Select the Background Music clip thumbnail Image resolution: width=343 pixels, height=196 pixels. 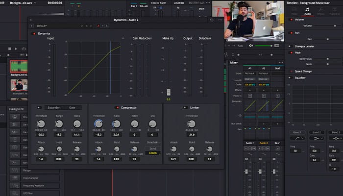tap(19, 67)
